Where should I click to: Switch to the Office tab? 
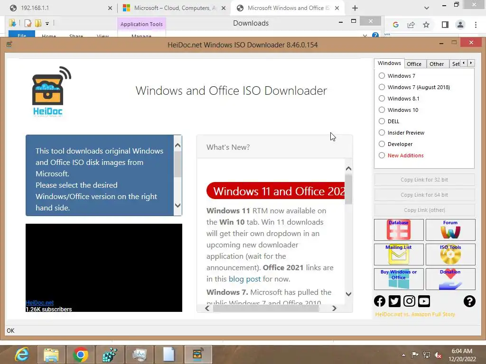click(x=414, y=64)
